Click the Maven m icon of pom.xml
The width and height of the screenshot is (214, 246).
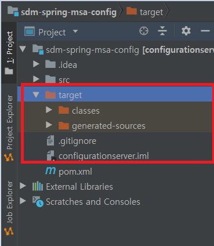pos(50,171)
